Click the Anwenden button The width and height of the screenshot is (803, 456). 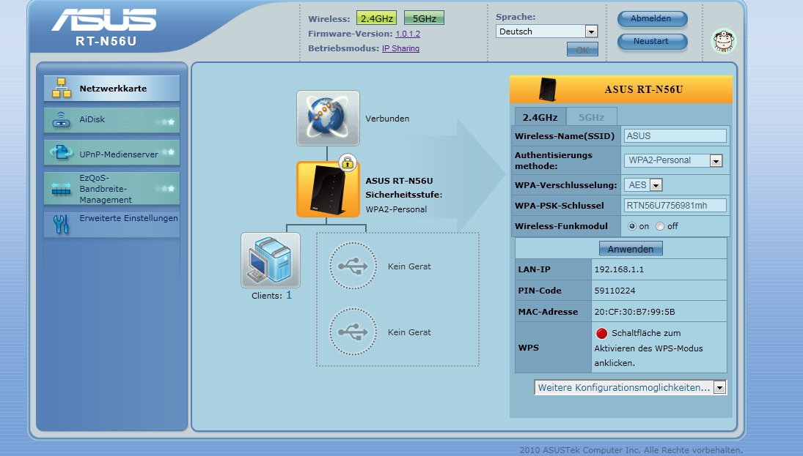point(631,249)
